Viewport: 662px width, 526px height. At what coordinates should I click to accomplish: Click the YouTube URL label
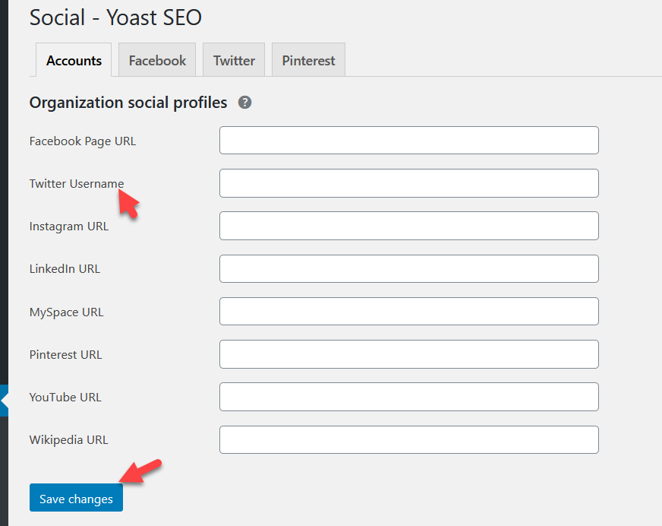pyautogui.click(x=65, y=397)
